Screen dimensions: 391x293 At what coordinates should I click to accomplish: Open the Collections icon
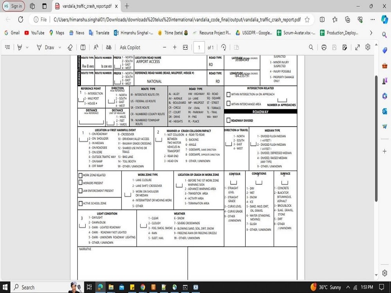tap(348, 20)
